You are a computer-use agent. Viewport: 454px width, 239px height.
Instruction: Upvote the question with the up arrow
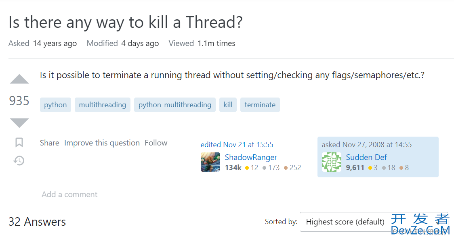pyautogui.click(x=19, y=79)
